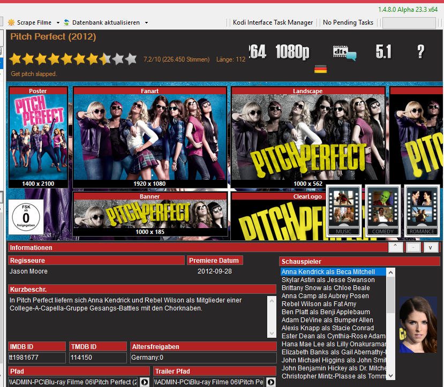Click the play button beside Pfad field
This screenshot has height=387, width=444.
point(145,382)
